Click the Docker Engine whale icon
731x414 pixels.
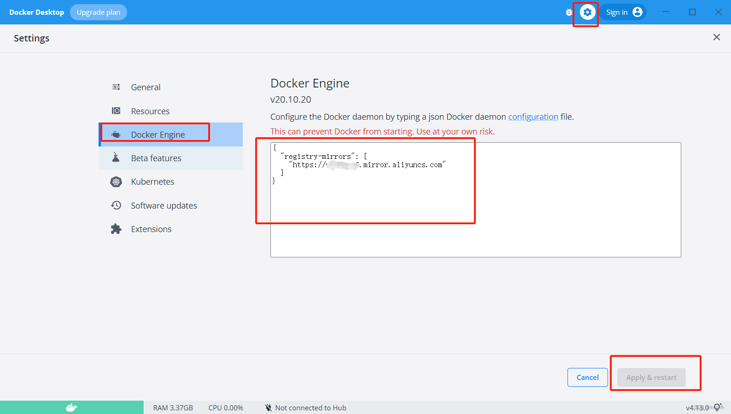pyautogui.click(x=116, y=134)
